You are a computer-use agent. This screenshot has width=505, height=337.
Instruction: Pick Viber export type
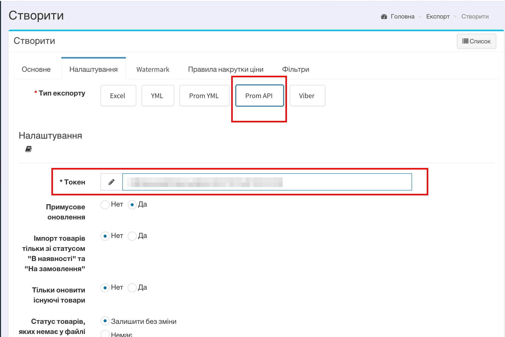[x=307, y=96]
